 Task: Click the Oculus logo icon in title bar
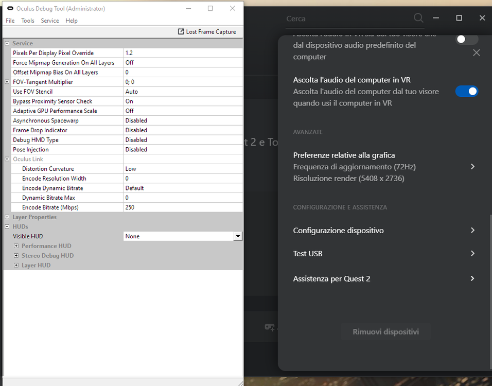10,8
